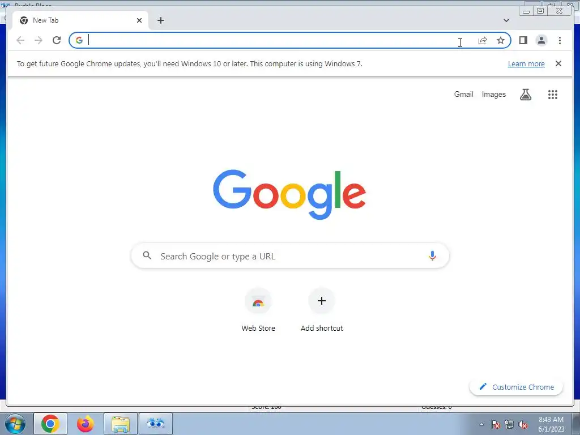Image resolution: width=580 pixels, height=435 pixels.
Task: Go back with the back arrow
Action: pos(20,40)
